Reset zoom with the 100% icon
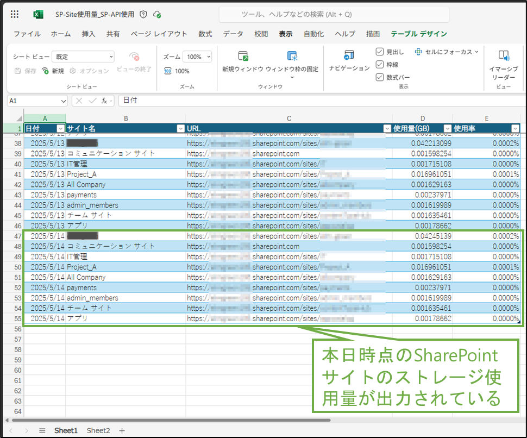The height and width of the screenshot is (438, 527). [168, 71]
